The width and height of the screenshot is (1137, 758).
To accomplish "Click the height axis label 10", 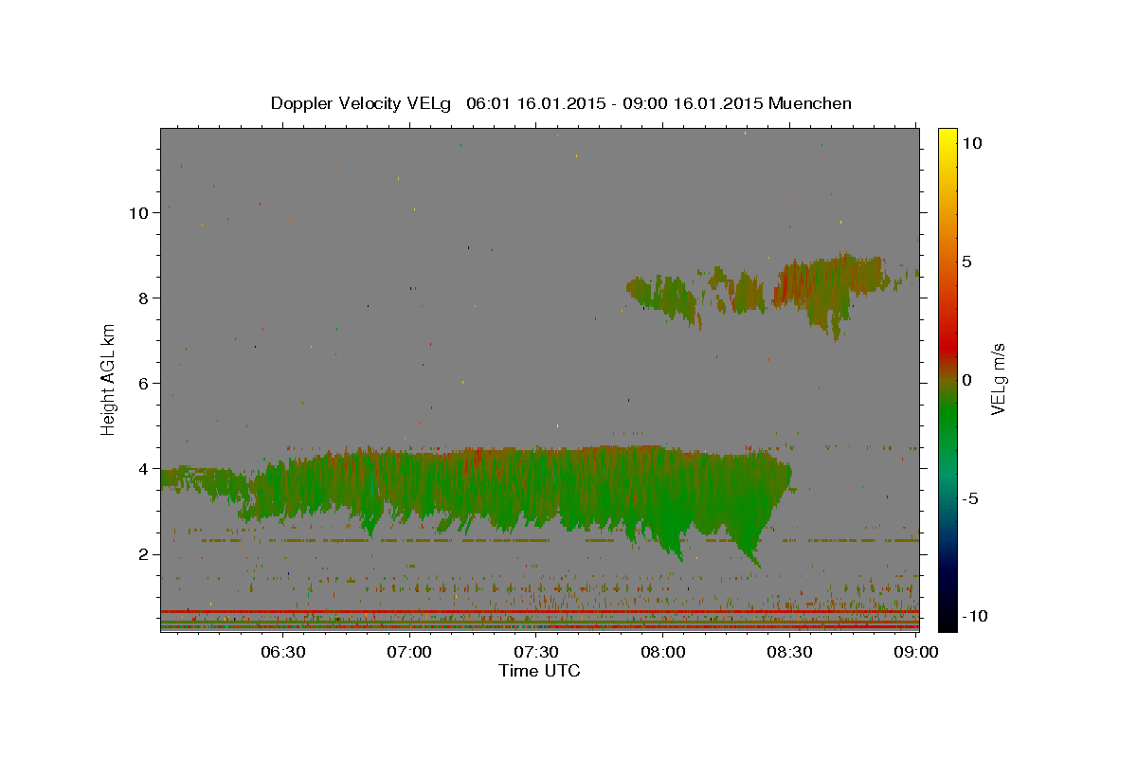I will 138,213.
